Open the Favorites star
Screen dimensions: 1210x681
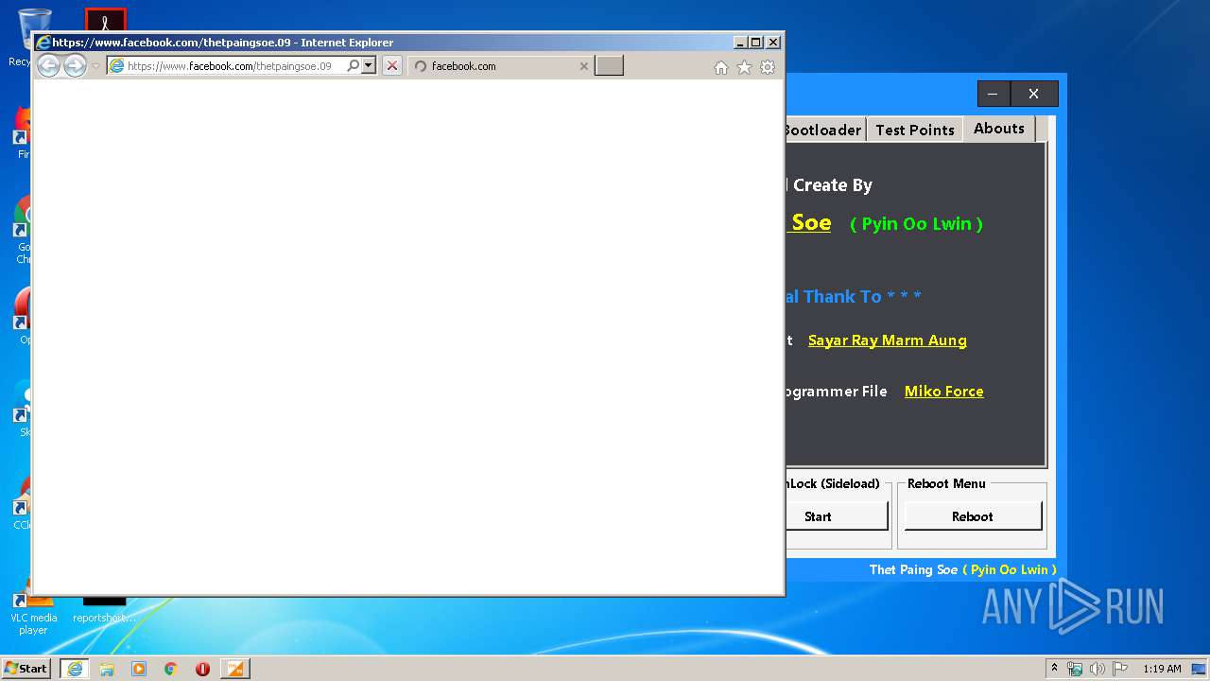[744, 67]
